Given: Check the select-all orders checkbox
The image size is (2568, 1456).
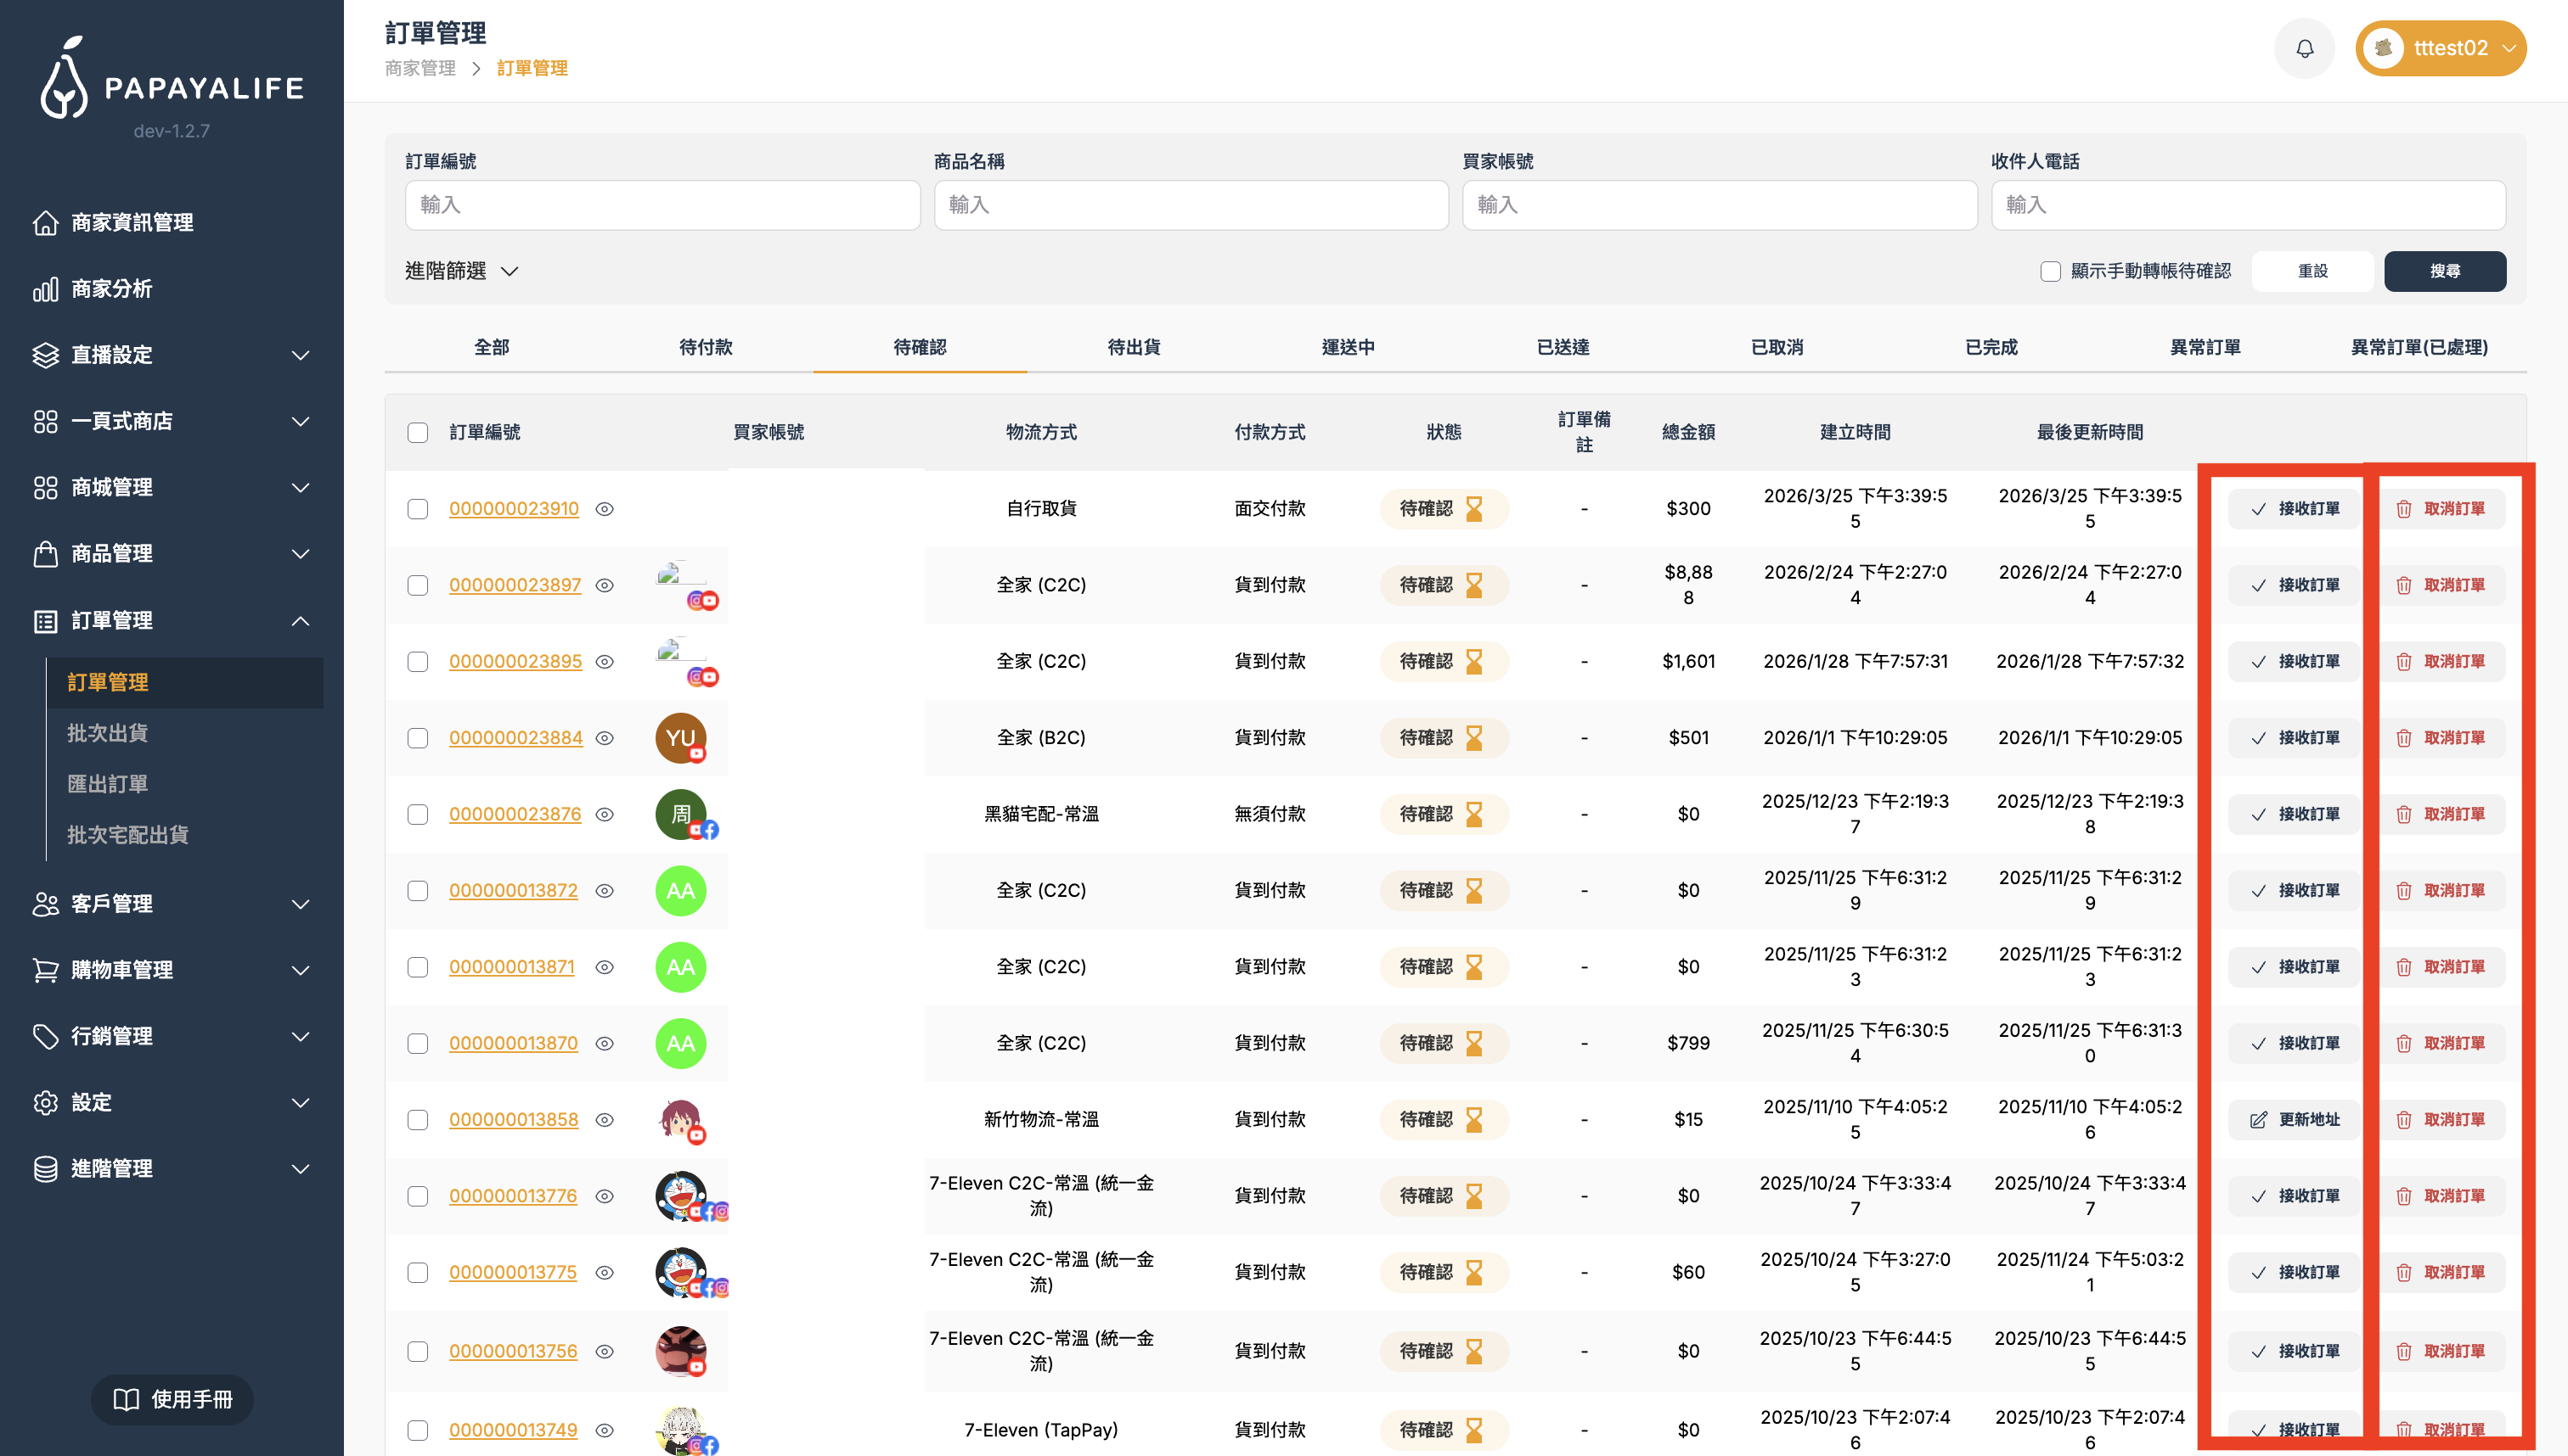Looking at the screenshot, I should pyautogui.click(x=417, y=432).
